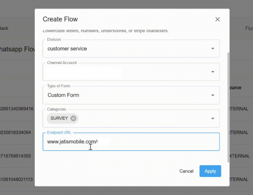
Task: Open the Categories dropdown arrow
Action: (x=212, y=119)
